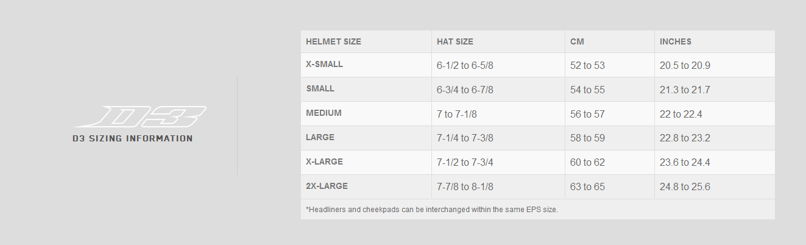The width and height of the screenshot is (806, 245).
Task: Select the MEDIUM row label
Action: [x=324, y=113]
